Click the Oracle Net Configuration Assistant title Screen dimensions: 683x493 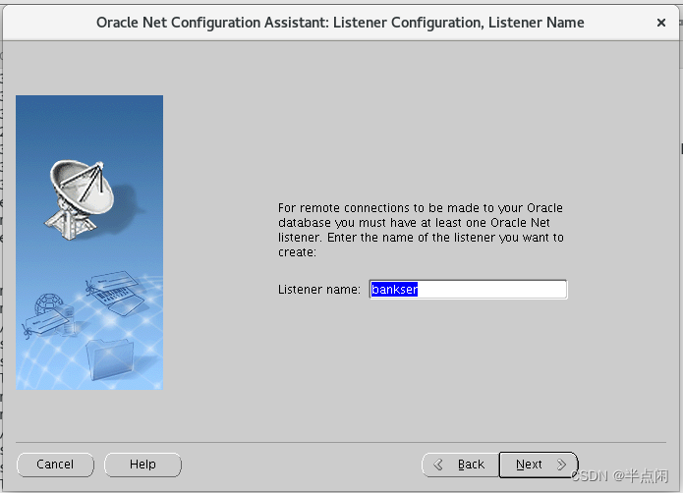tap(340, 23)
